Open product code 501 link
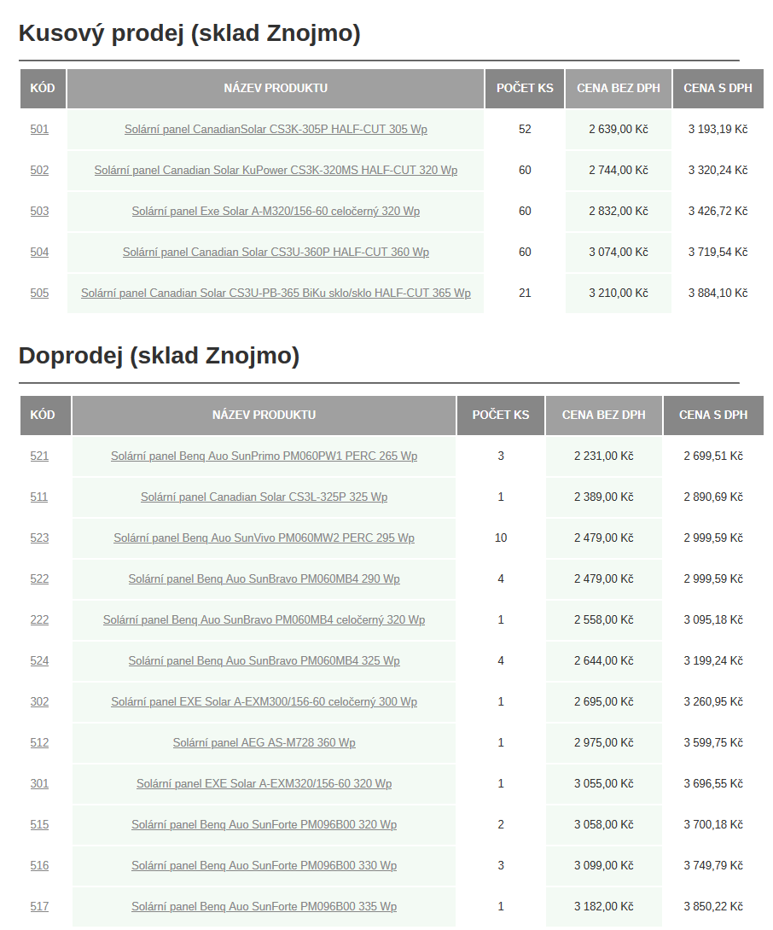The width and height of the screenshot is (773, 930). (39, 130)
